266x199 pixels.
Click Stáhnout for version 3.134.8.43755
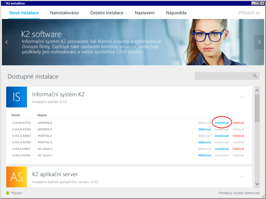tap(205, 123)
